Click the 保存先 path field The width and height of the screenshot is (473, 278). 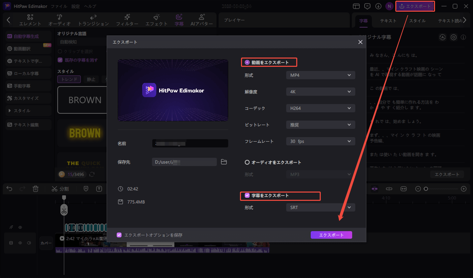pos(184,162)
